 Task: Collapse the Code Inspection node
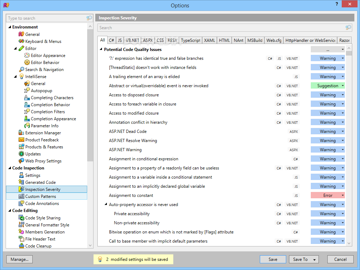9,168
